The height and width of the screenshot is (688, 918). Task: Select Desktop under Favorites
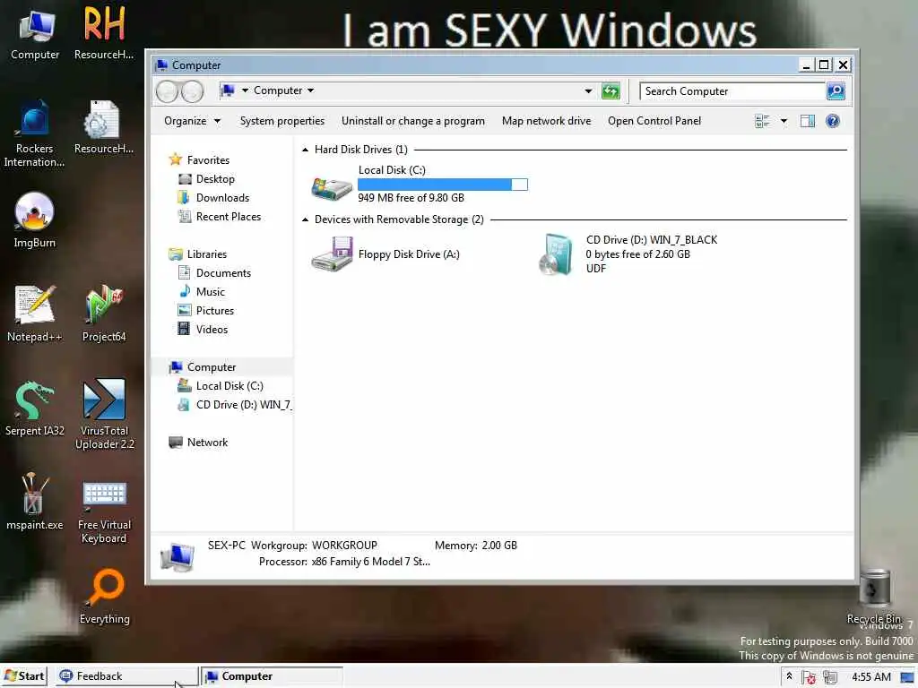click(207, 179)
